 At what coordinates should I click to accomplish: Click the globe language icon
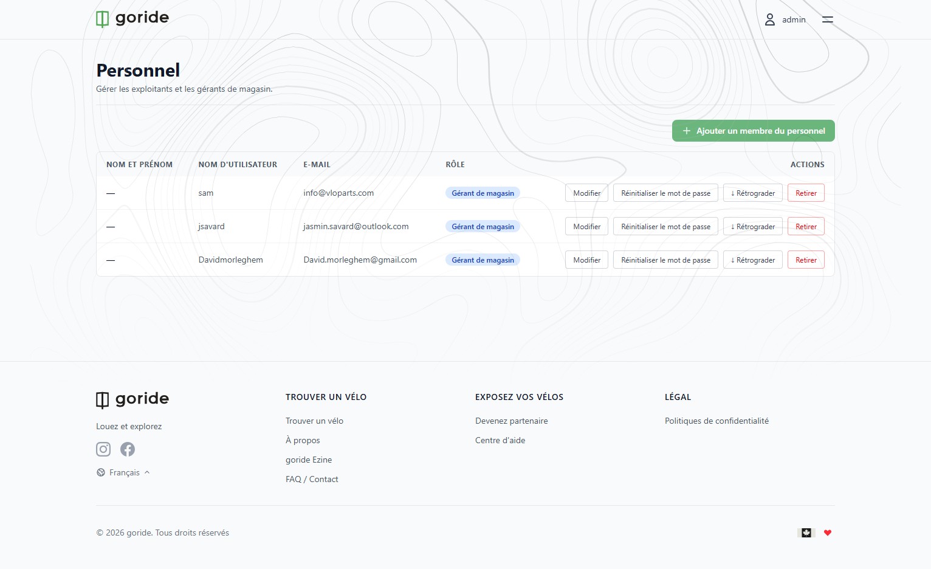101,472
